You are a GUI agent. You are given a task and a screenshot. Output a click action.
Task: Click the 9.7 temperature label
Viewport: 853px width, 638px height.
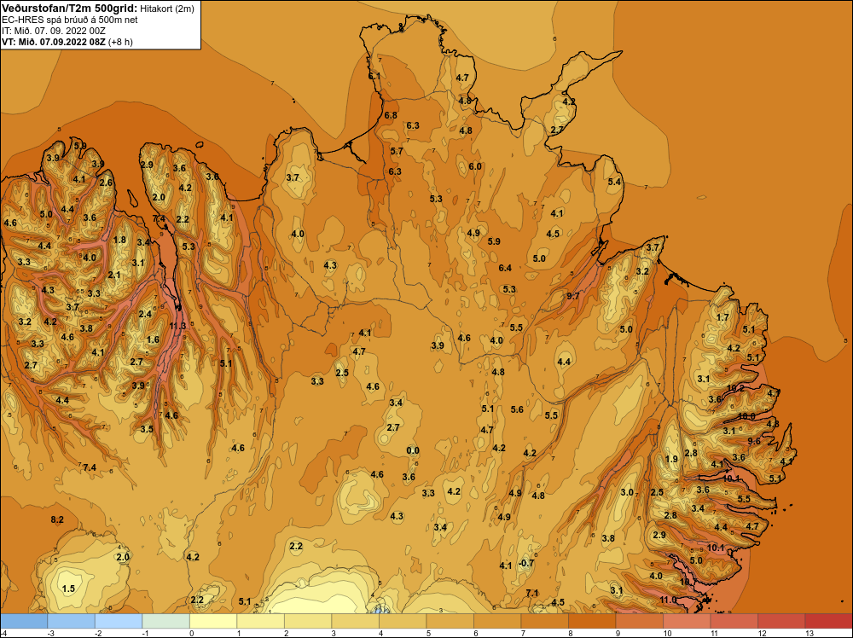(x=573, y=296)
